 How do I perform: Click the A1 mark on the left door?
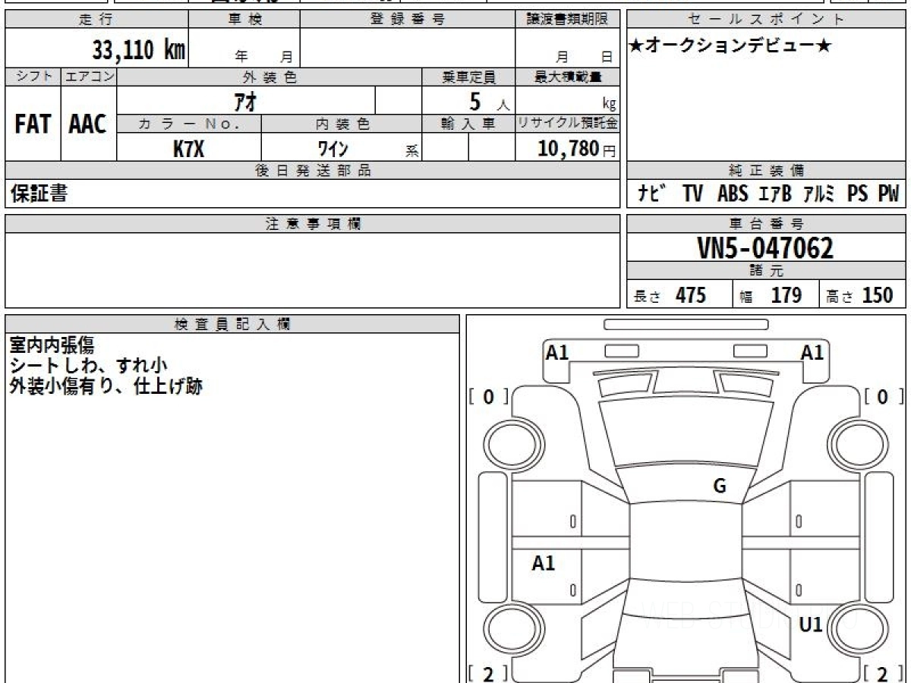pyautogui.click(x=544, y=563)
